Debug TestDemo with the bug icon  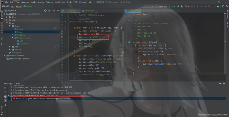click(x=178, y=6)
